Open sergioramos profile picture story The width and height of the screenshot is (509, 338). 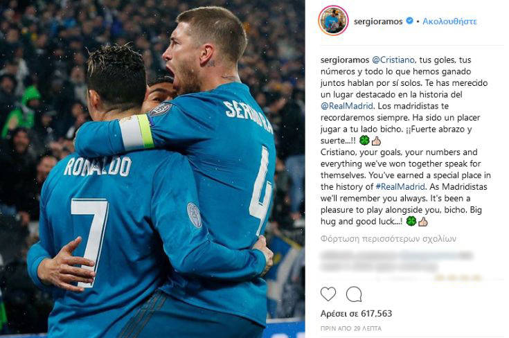(x=333, y=21)
